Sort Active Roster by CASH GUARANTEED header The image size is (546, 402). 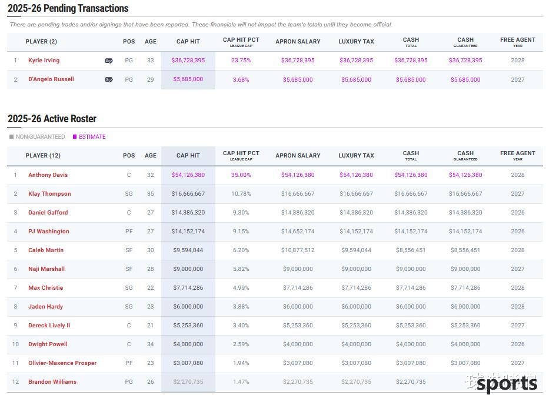tap(465, 155)
